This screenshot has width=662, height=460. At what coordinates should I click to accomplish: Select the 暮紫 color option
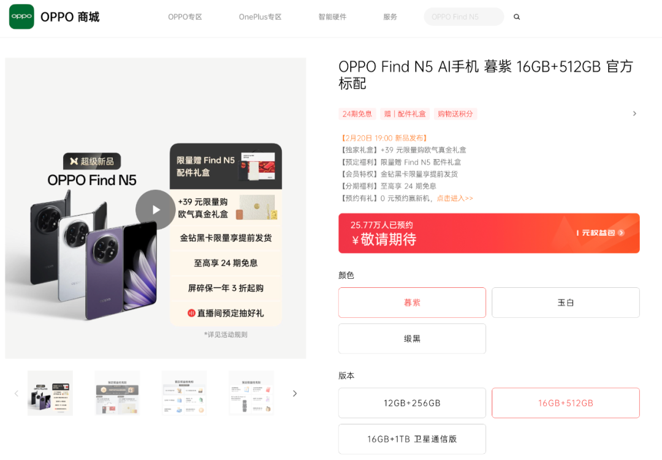point(412,303)
